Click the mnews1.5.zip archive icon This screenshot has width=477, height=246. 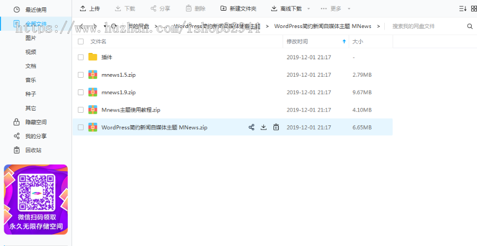[93, 75]
